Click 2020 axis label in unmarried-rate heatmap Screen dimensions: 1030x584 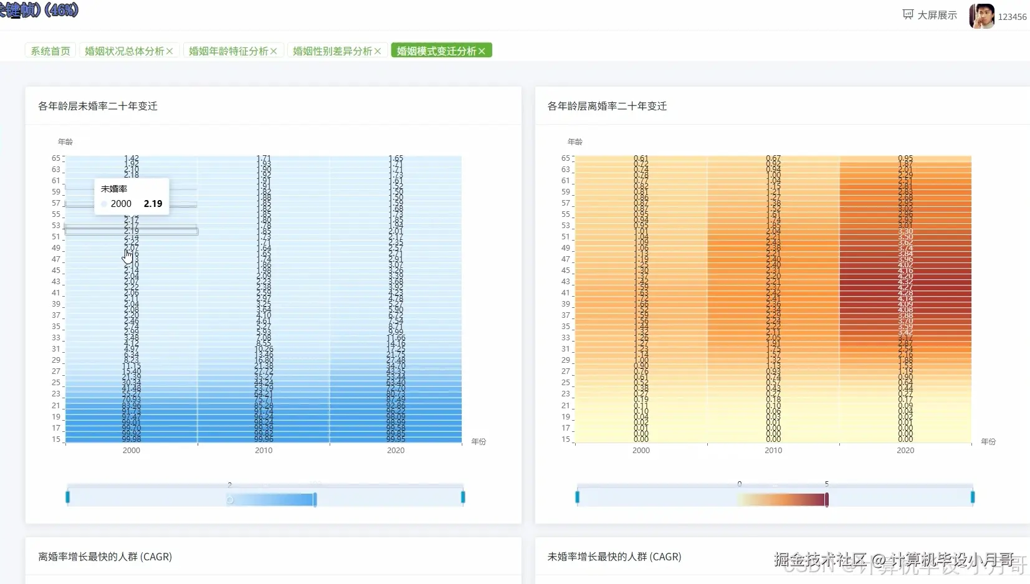[x=396, y=451]
